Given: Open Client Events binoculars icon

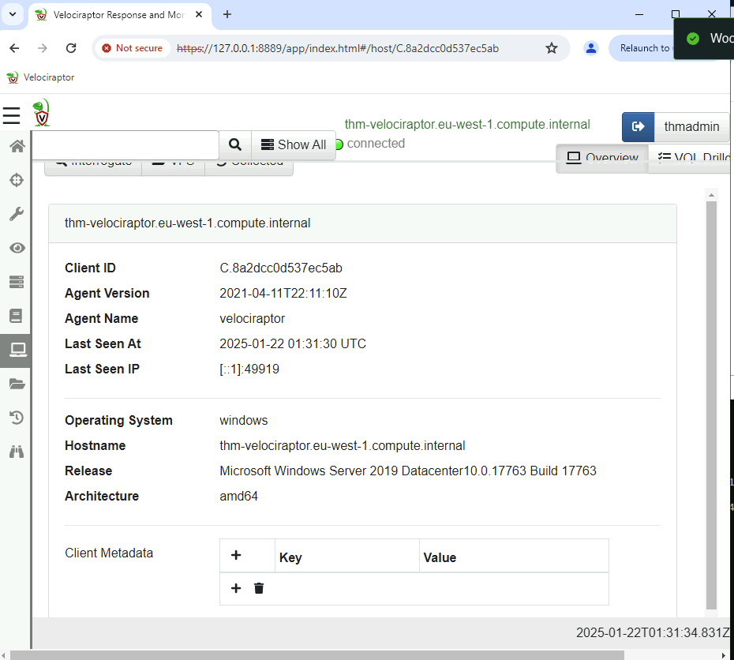Looking at the screenshot, I should [x=17, y=452].
